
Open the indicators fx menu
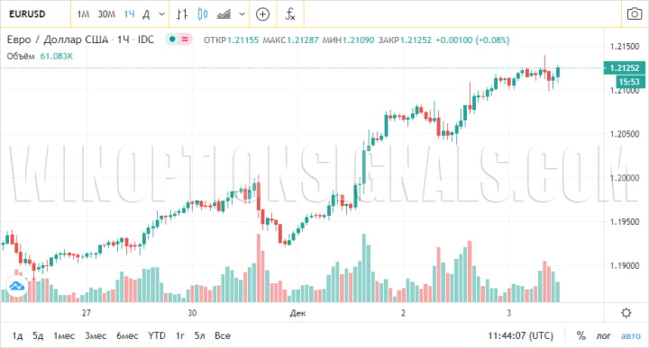(x=290, y=14)
